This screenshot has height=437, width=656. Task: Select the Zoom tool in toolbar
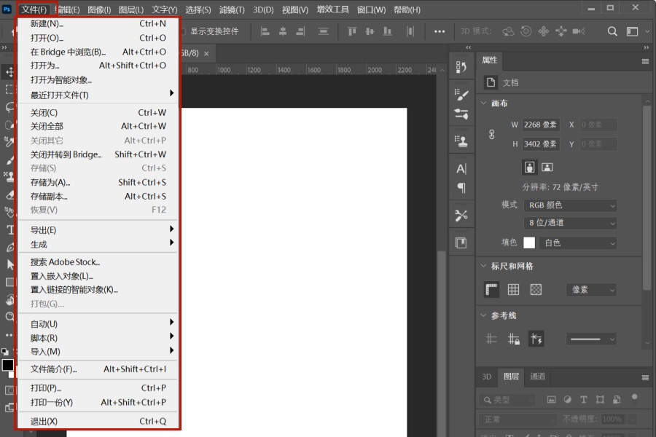coord(10,317)
